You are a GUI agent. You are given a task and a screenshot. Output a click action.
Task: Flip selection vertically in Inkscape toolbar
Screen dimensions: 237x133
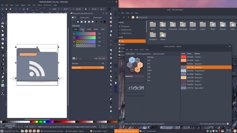pos(27,9)
